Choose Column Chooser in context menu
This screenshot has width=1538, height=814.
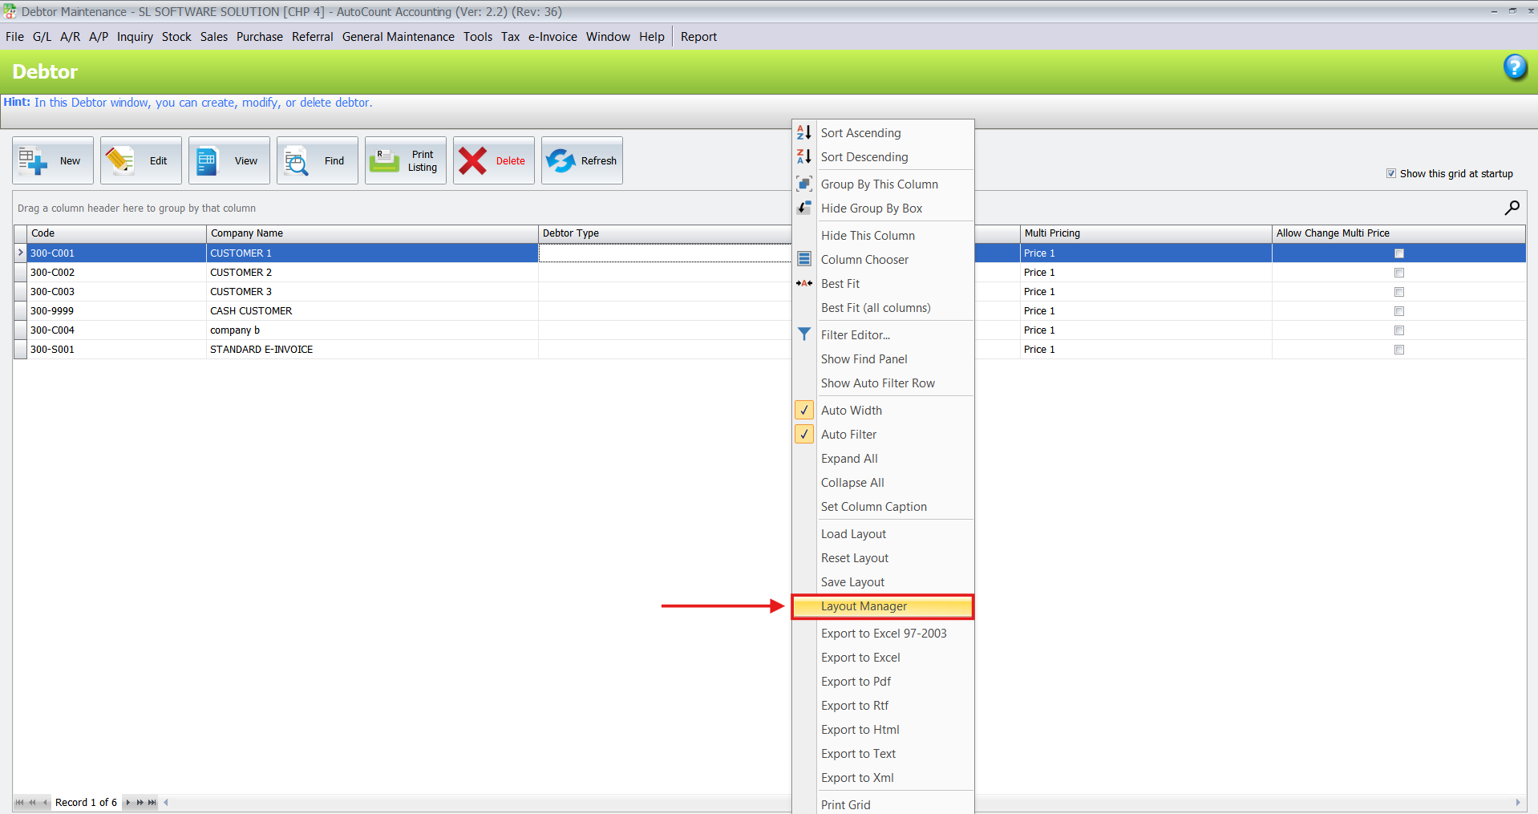click(864, 260)
